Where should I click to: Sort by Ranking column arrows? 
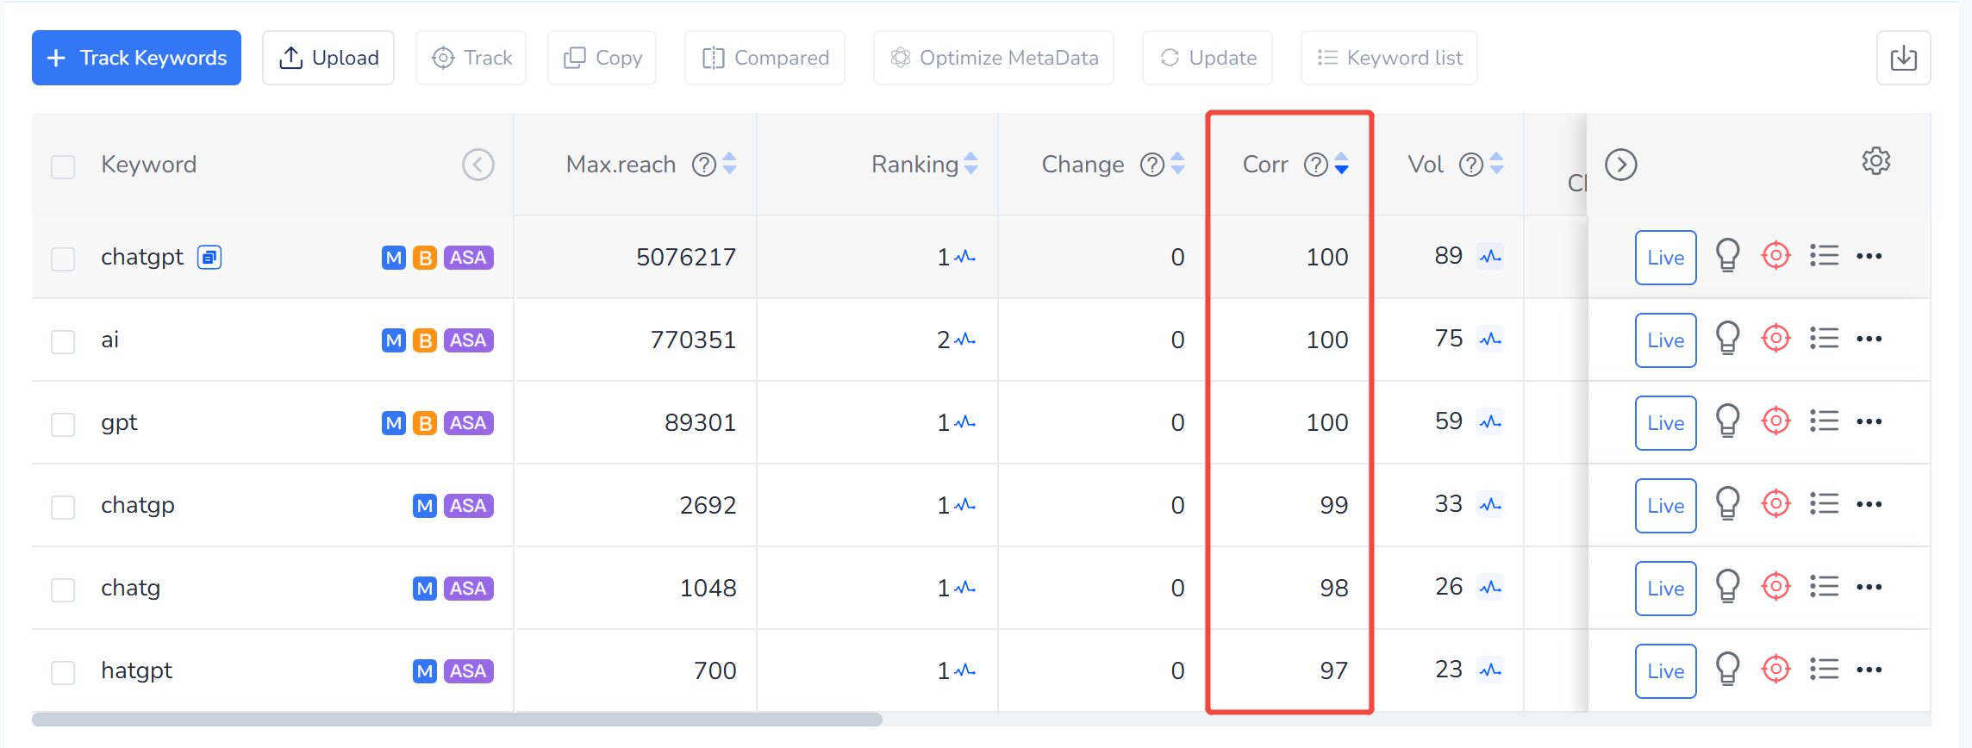(970, 164)
